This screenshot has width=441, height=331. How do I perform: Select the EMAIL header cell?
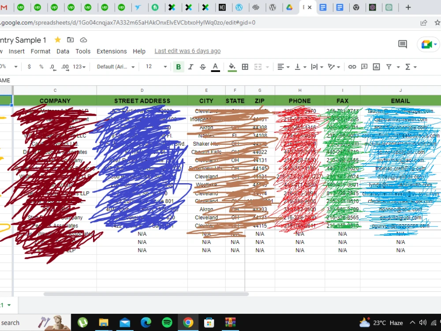click(400, 101)
